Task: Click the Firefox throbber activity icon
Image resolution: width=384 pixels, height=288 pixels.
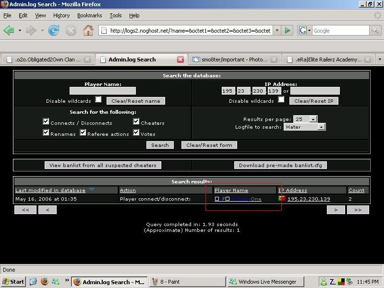Action: tap(377, 15)
